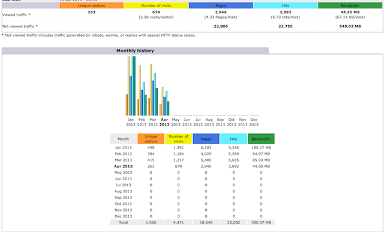Select the cyan Hits summary header

286,5
